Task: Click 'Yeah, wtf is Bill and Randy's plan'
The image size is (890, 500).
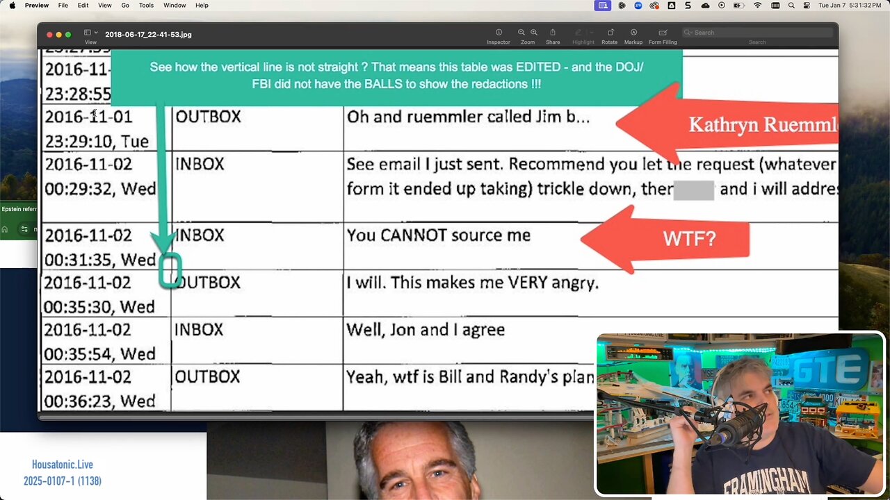Action: tap(471, 377)
